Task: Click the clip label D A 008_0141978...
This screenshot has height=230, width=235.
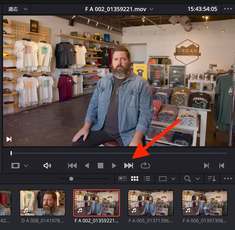Action: 42,221
